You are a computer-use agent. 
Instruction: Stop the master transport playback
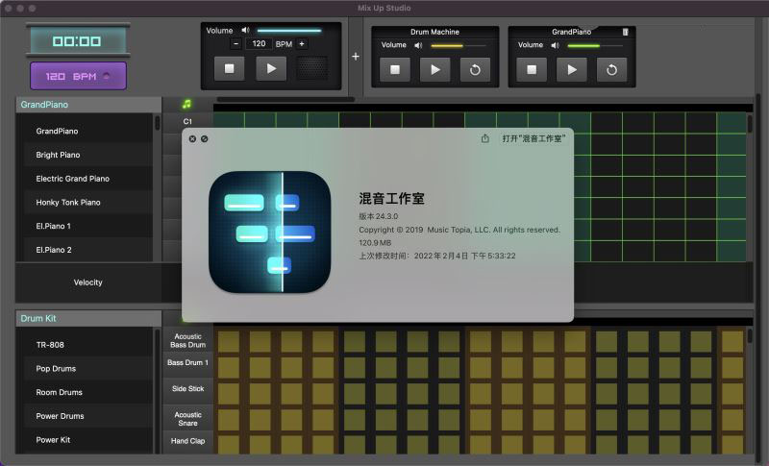pyautogui.click(x=229, y=68)
